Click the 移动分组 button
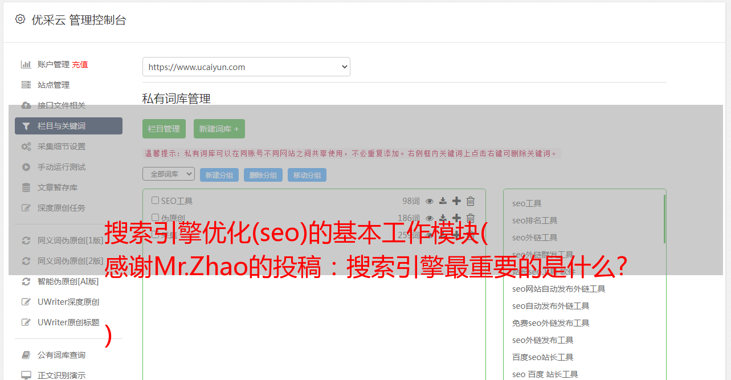The height and width of the screenshot is (380, 731). coord(307,175)
